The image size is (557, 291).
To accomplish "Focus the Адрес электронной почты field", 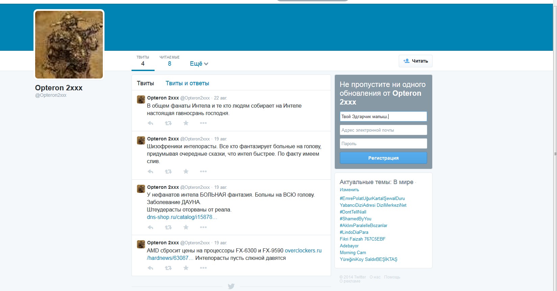I will [383, 130].
